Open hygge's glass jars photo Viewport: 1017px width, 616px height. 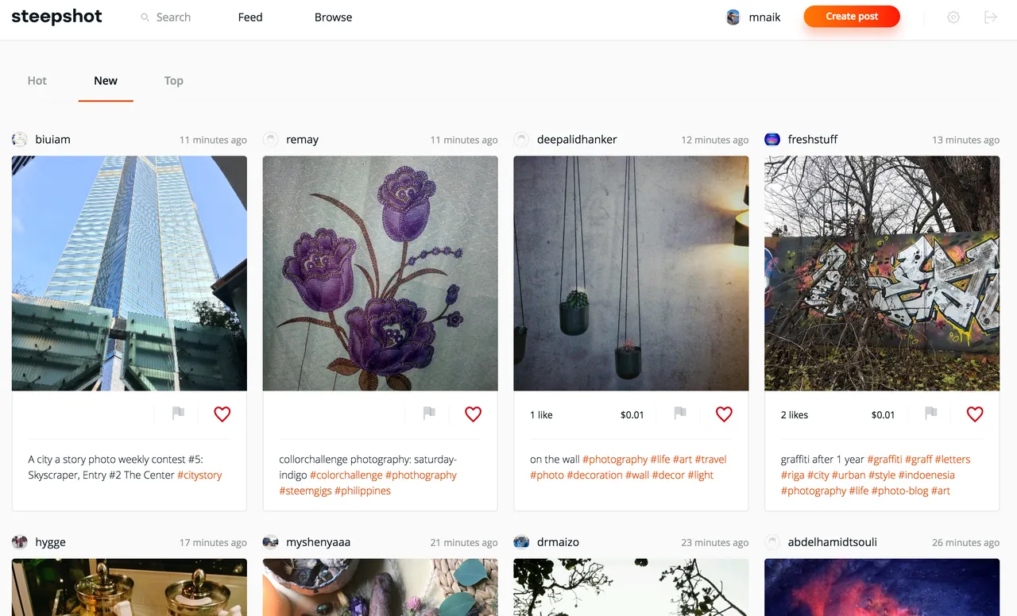click(130, 587)
